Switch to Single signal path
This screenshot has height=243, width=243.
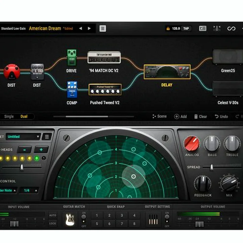pos(9,116)
